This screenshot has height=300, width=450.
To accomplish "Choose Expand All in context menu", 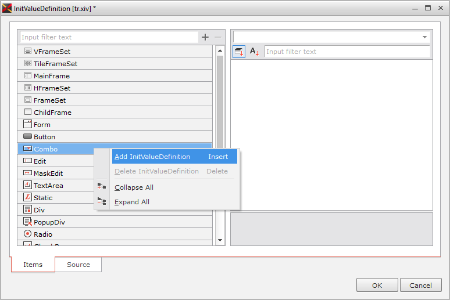I will pyautogui.click(x=132, y=202).
